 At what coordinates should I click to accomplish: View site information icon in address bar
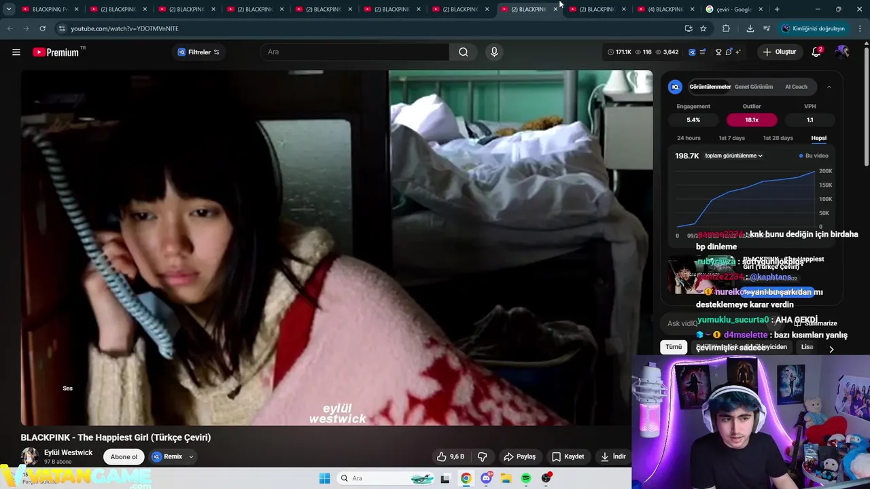[61, 29]
